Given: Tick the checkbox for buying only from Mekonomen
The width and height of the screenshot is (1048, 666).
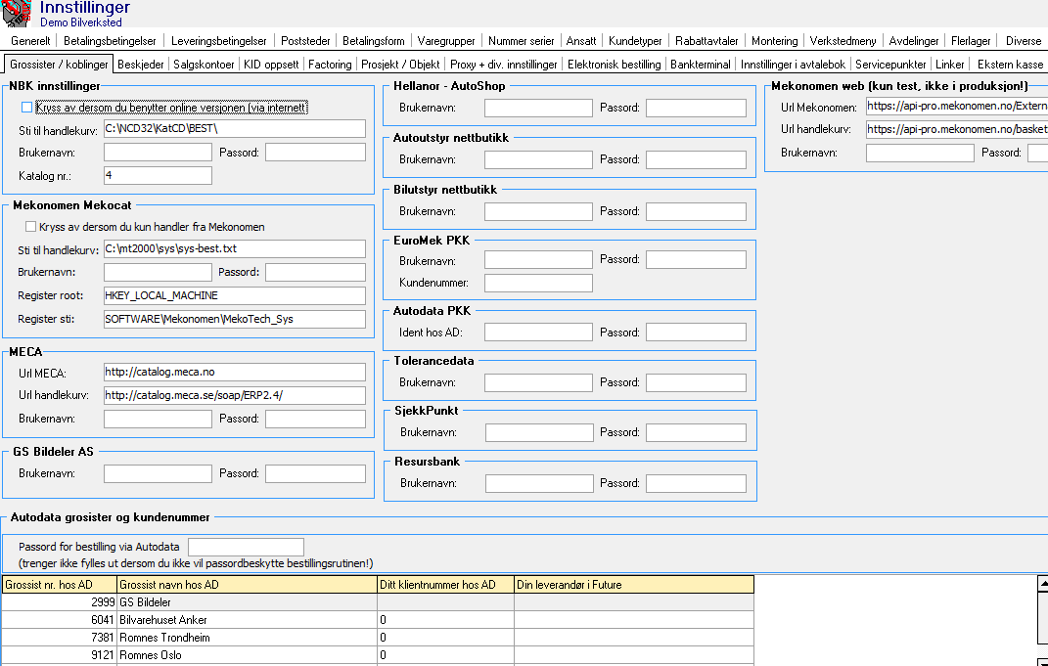Looking at the screenshot, I should tap(30, 227).
